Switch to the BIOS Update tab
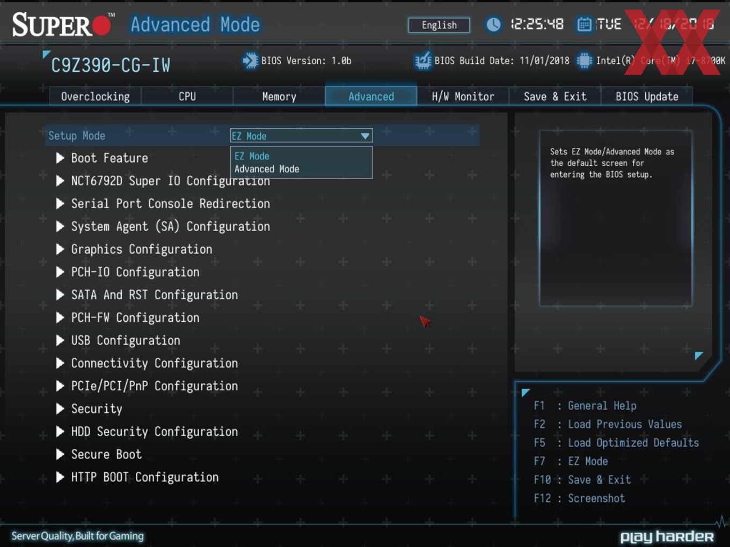Screen dimensions: 730x547 (647, 97)
